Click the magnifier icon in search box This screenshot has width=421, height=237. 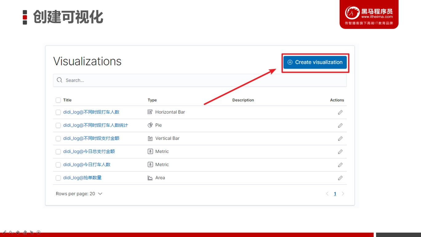pos(59,80)
